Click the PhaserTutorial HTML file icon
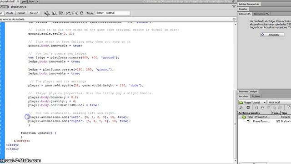The height and width of the screenshot is (164, 291). point(249,121)
